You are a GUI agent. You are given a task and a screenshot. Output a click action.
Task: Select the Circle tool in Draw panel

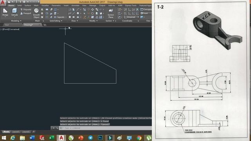click(x=78, y=13)
